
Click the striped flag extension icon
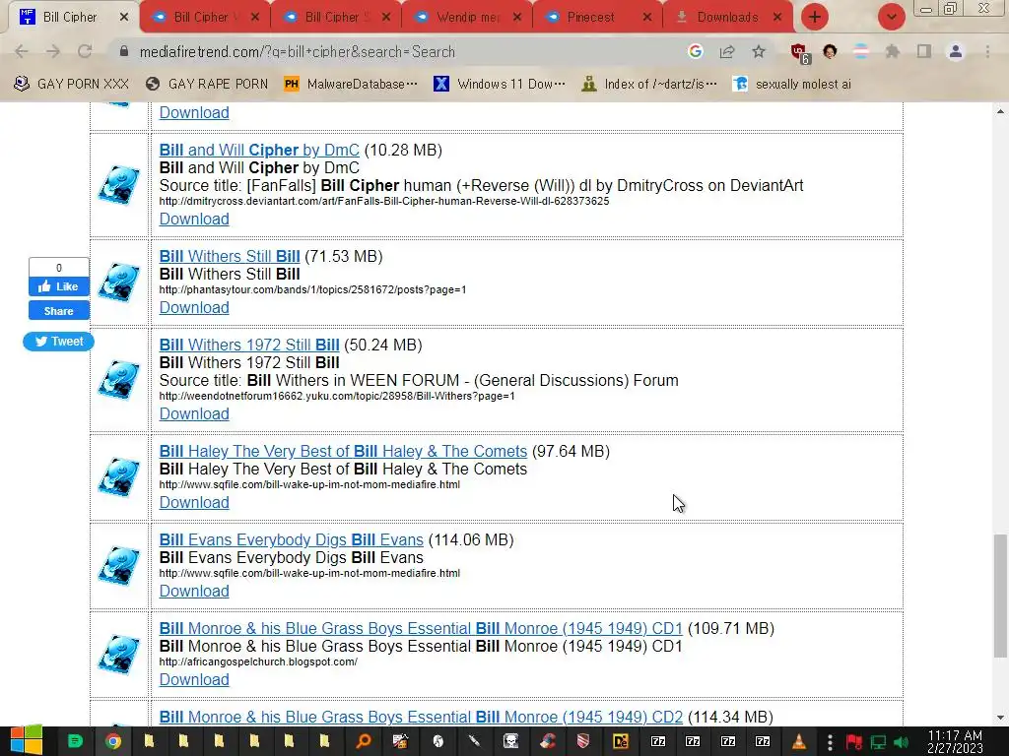[x=861, y=51]
